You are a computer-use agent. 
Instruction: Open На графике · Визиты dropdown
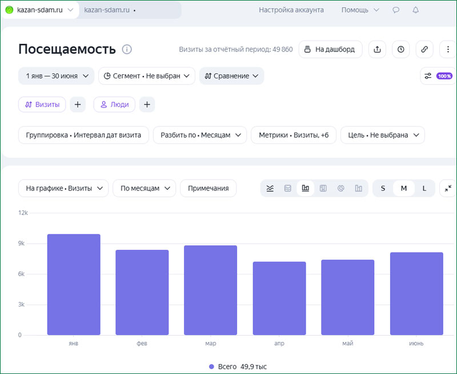point(63,188)
